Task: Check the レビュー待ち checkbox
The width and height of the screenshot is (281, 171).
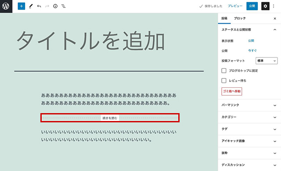Action: [x=224, y=81]
